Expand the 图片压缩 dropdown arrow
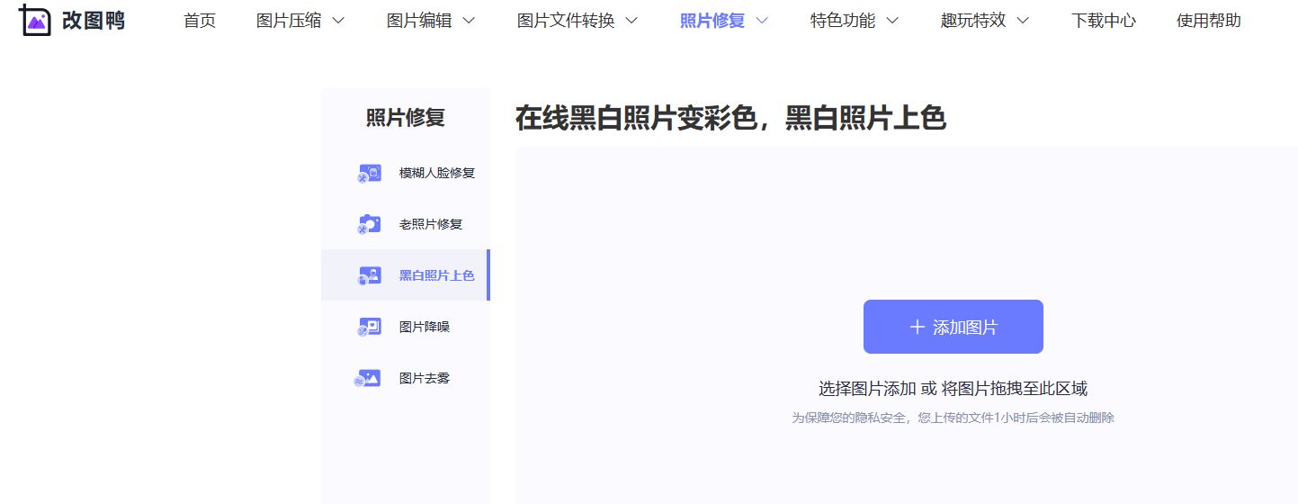The image size is (1298, 504). click(338, 21)
